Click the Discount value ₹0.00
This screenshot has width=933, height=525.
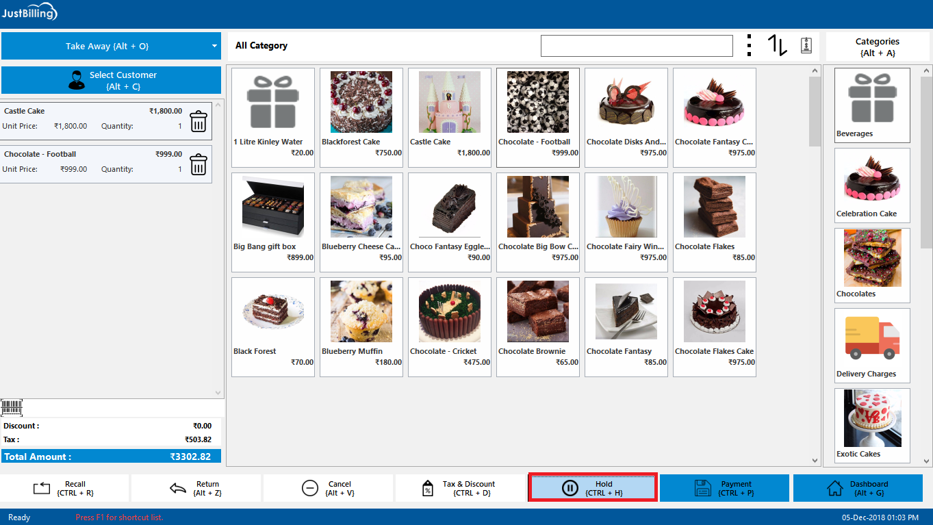[x=202, y=426]
